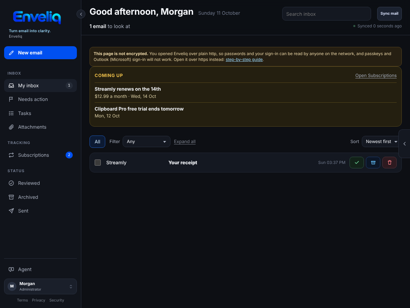
Task: Open the Sent folder
Action: pos(40,211)
